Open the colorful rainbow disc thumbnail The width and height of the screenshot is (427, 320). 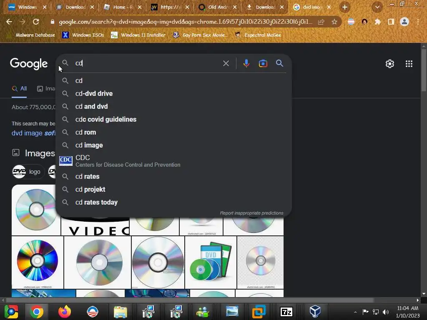(37, 262)
